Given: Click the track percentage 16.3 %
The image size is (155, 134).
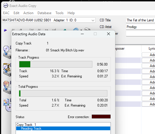Looking at the screenshot, I should coord(55,71).
